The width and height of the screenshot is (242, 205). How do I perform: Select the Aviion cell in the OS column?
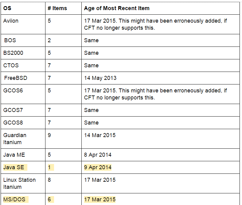click(11, 21)
